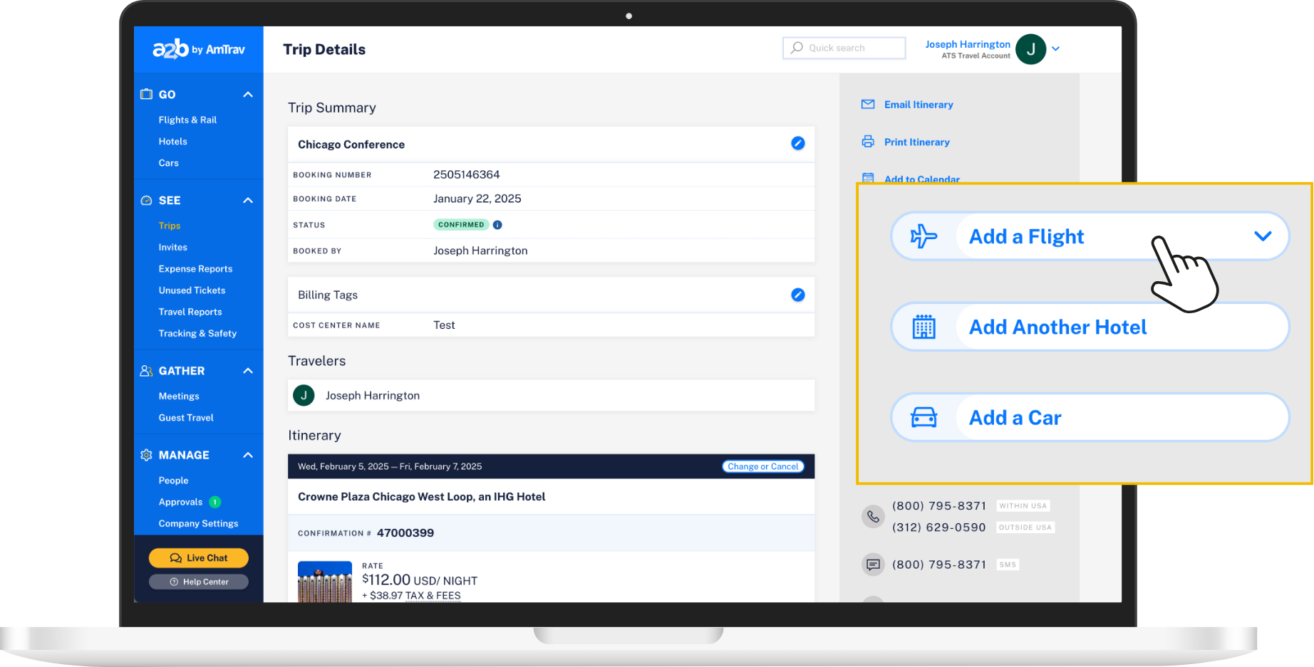
Task: Open Approvals in the Manage section
Action: coord(180,503)
